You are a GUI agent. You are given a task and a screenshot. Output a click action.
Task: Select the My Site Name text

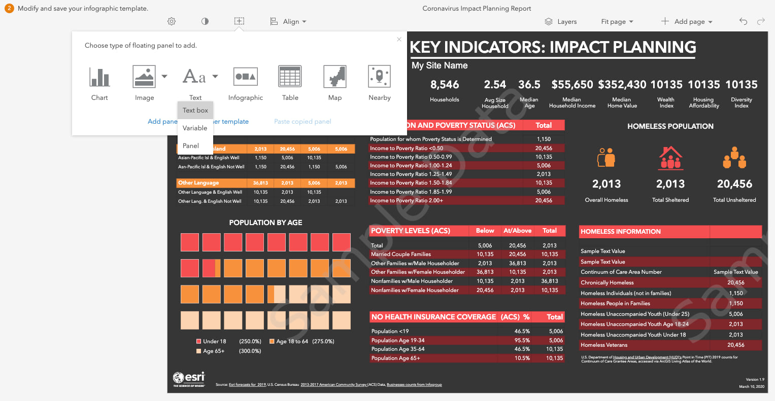click(440, 65)
